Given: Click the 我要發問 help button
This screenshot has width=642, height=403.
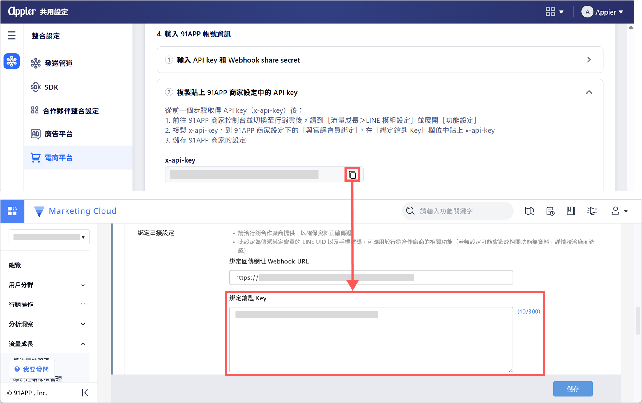Looking at the screenshot, I should pos(32,369).
